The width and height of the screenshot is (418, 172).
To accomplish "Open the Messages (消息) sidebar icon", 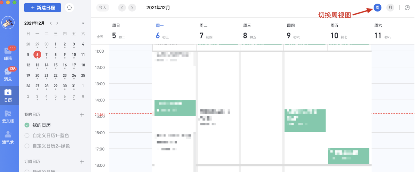I will [8, 74].
